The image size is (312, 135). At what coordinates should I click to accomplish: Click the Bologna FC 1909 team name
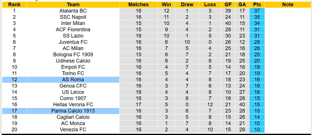pos(73,55)
